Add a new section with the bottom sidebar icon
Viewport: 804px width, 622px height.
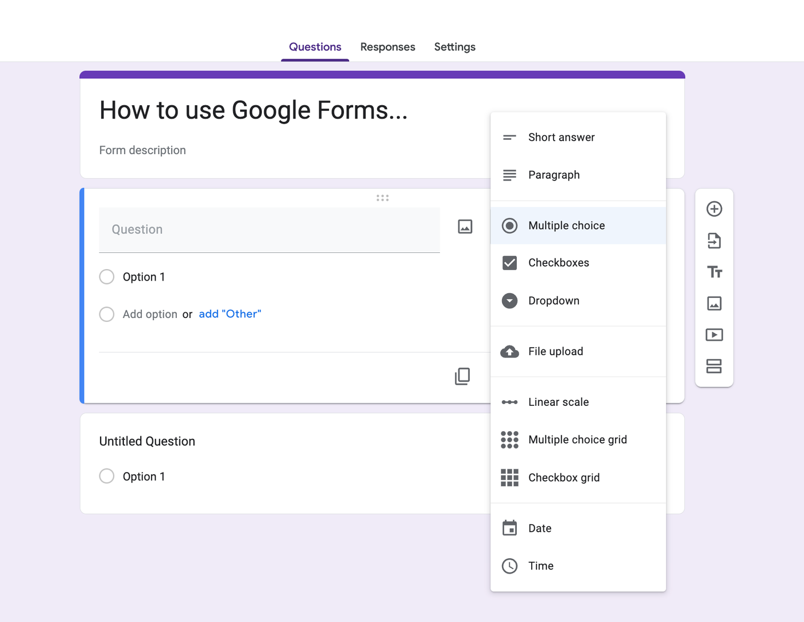point(714,366)
